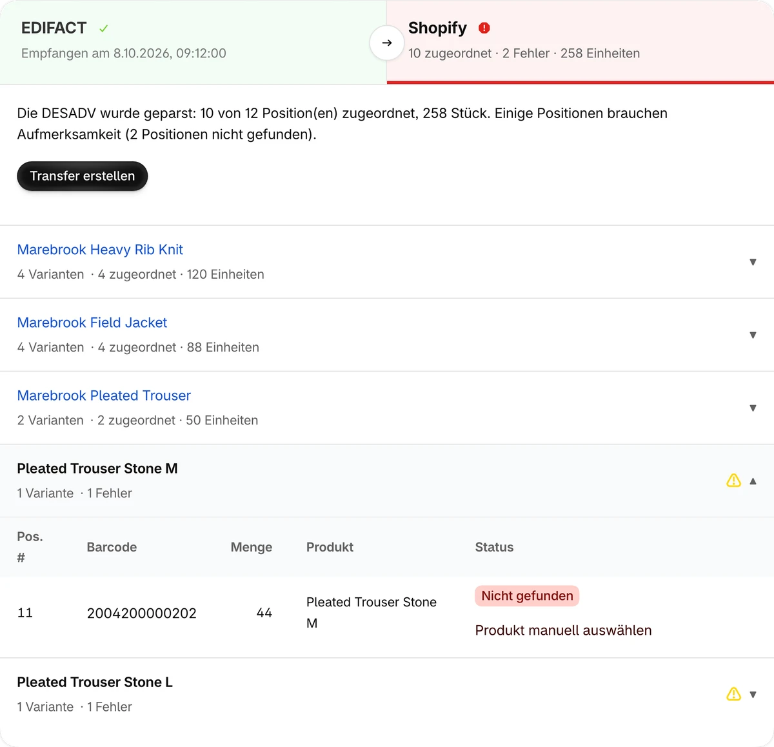Click the quantity value 44
Screen dimensions: 774x747
click(x=264, y=613)
